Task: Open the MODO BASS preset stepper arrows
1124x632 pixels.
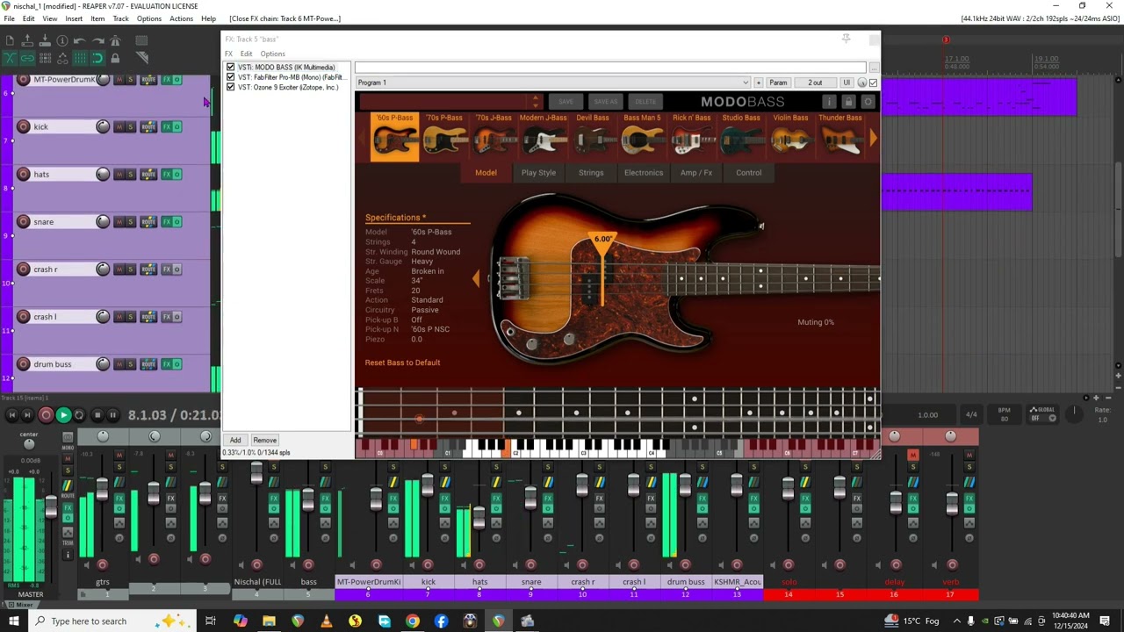Action: 536,102
